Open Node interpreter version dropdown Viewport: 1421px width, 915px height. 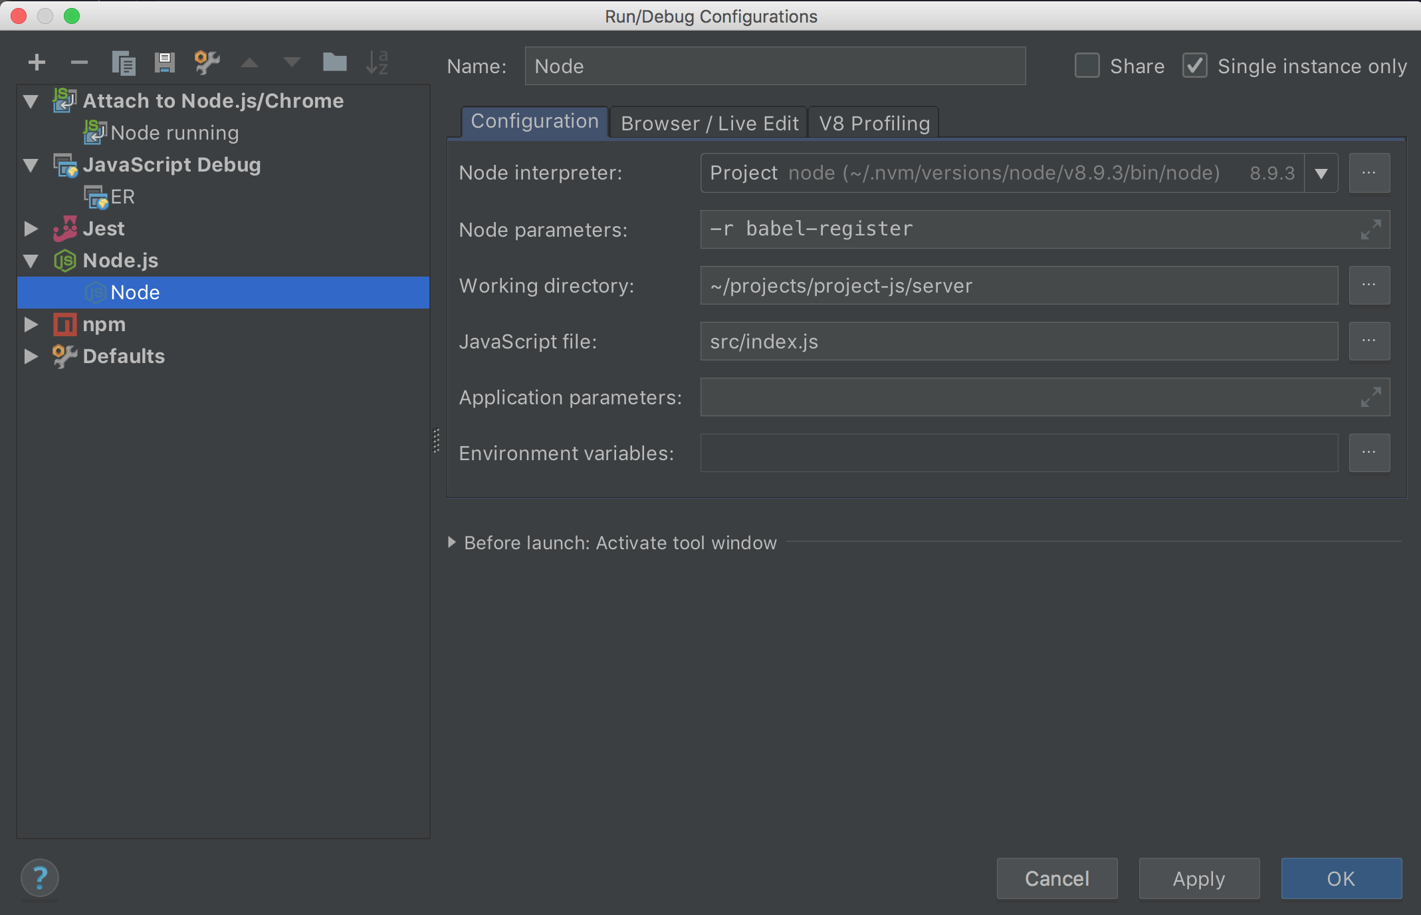(x=1324, y=173)
